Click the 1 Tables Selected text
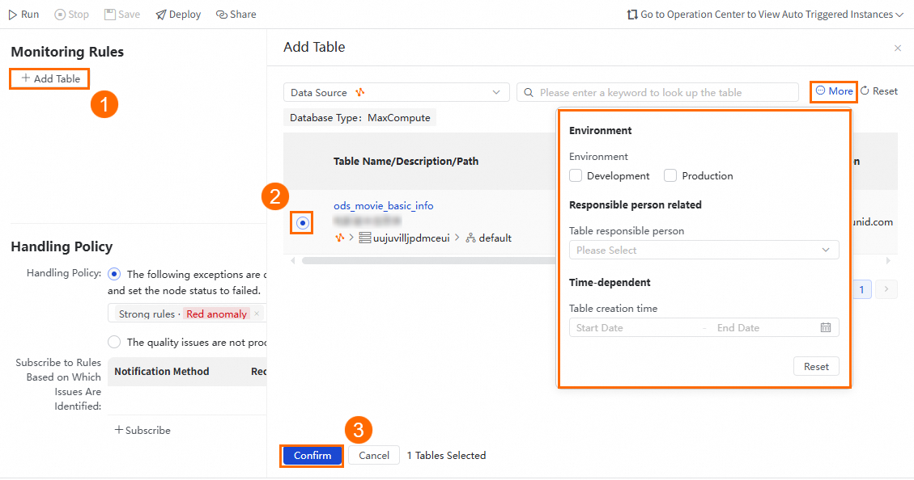914x480 pixels. [x=447, y=456]
